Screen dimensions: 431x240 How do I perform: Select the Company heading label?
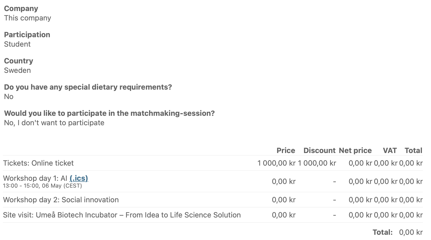[x=21, y=8]
